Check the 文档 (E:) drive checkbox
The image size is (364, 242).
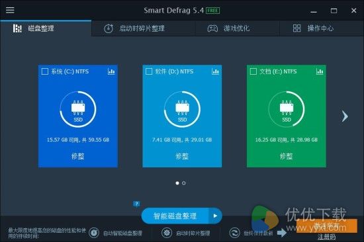[253, 71]
